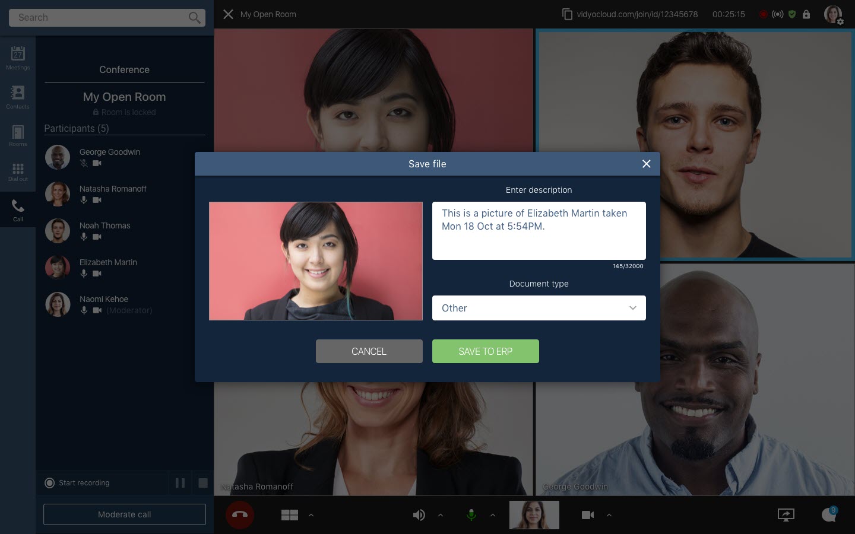Click the description text area

coord(539,231)
